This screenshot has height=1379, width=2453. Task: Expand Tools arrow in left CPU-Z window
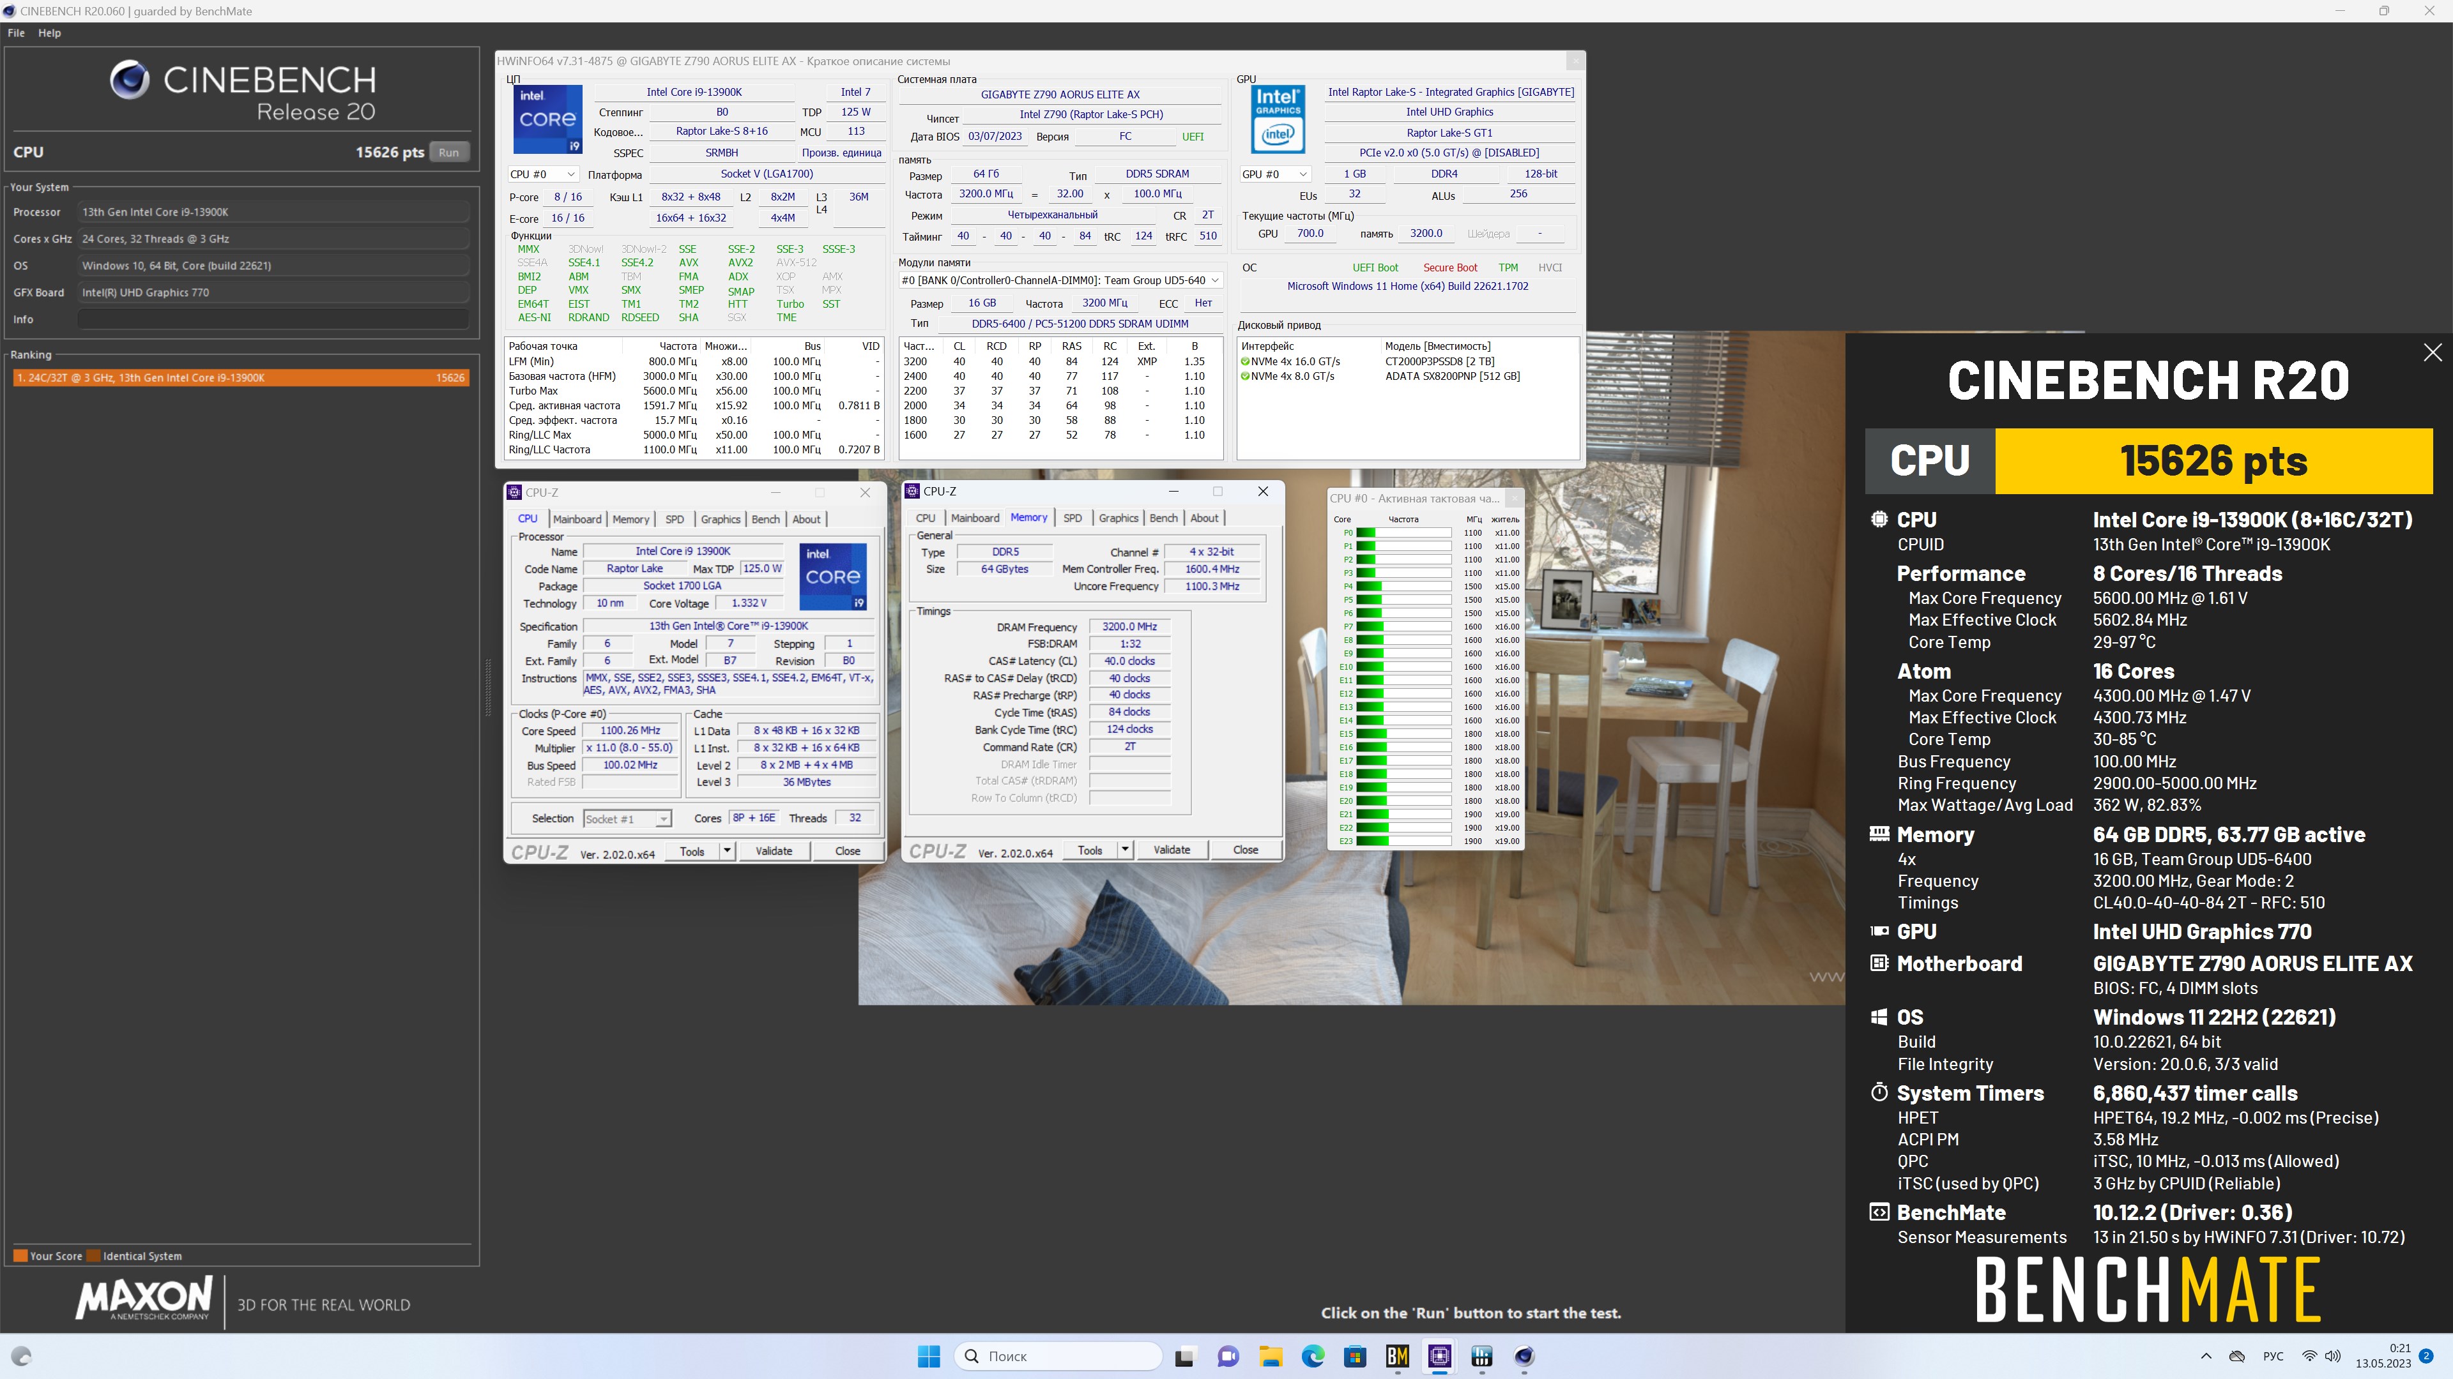pyautogui.click(x=728, y=851)
